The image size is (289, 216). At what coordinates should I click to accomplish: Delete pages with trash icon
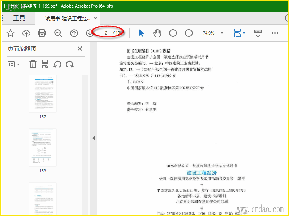(33, 64)
